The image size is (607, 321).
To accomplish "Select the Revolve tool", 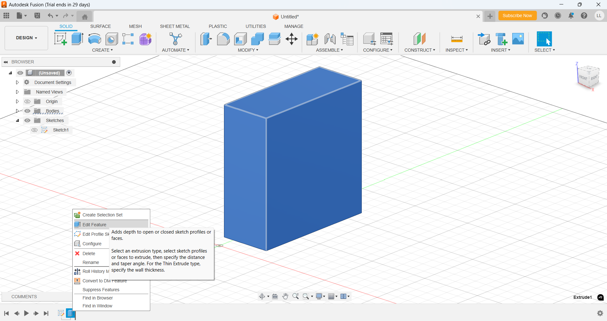I will pos(94,39).
